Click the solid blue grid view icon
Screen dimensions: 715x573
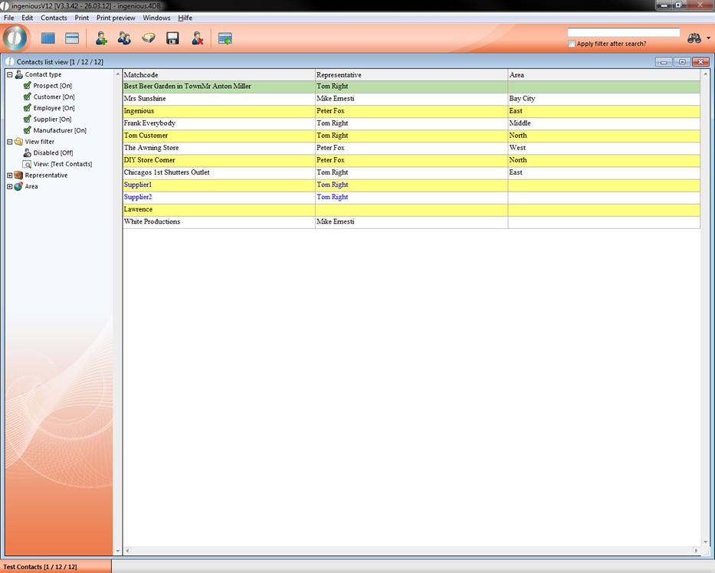point(48,38)
